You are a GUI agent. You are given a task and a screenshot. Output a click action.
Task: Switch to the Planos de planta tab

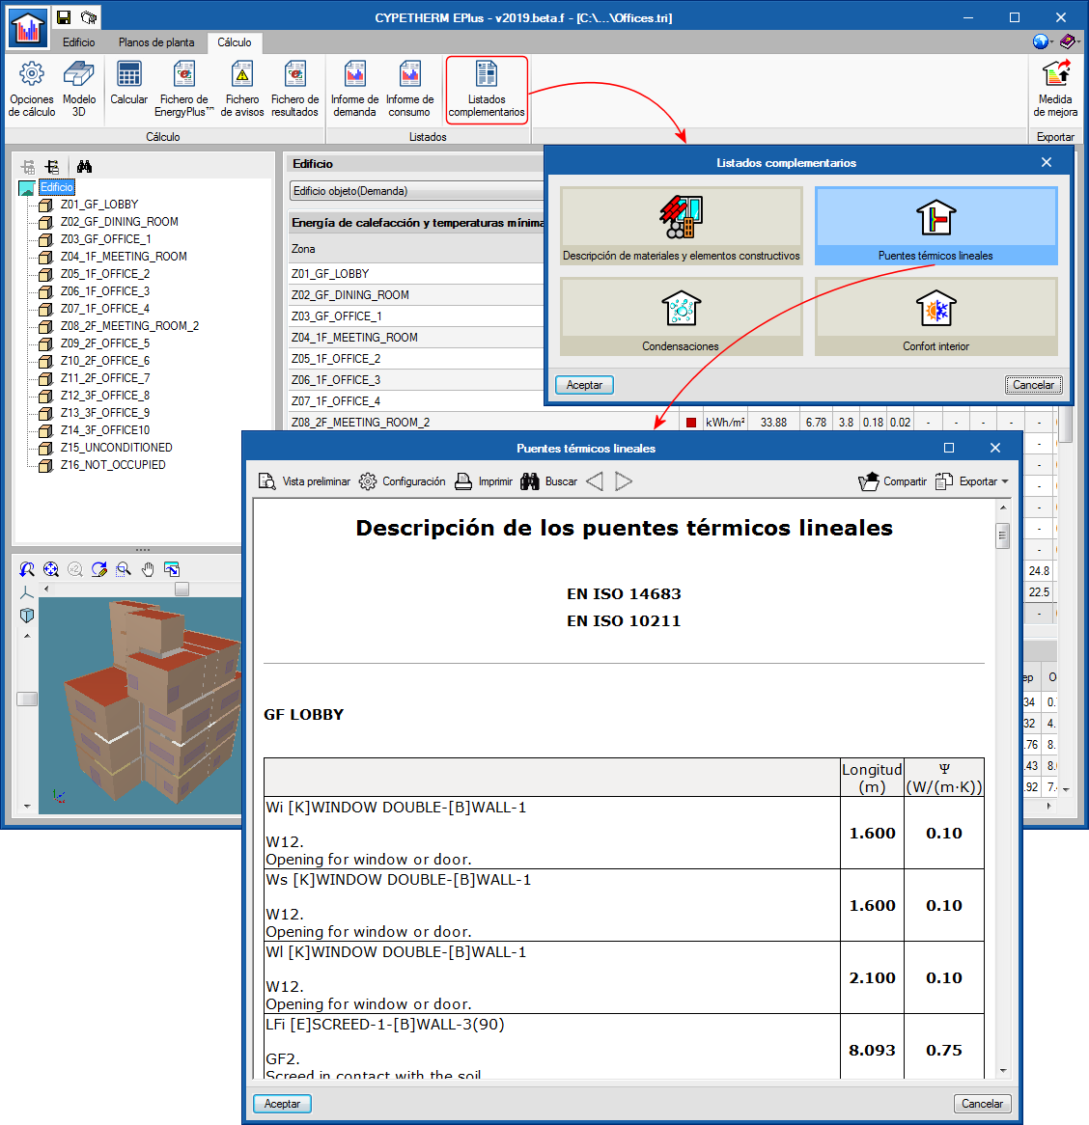[156, 42]
